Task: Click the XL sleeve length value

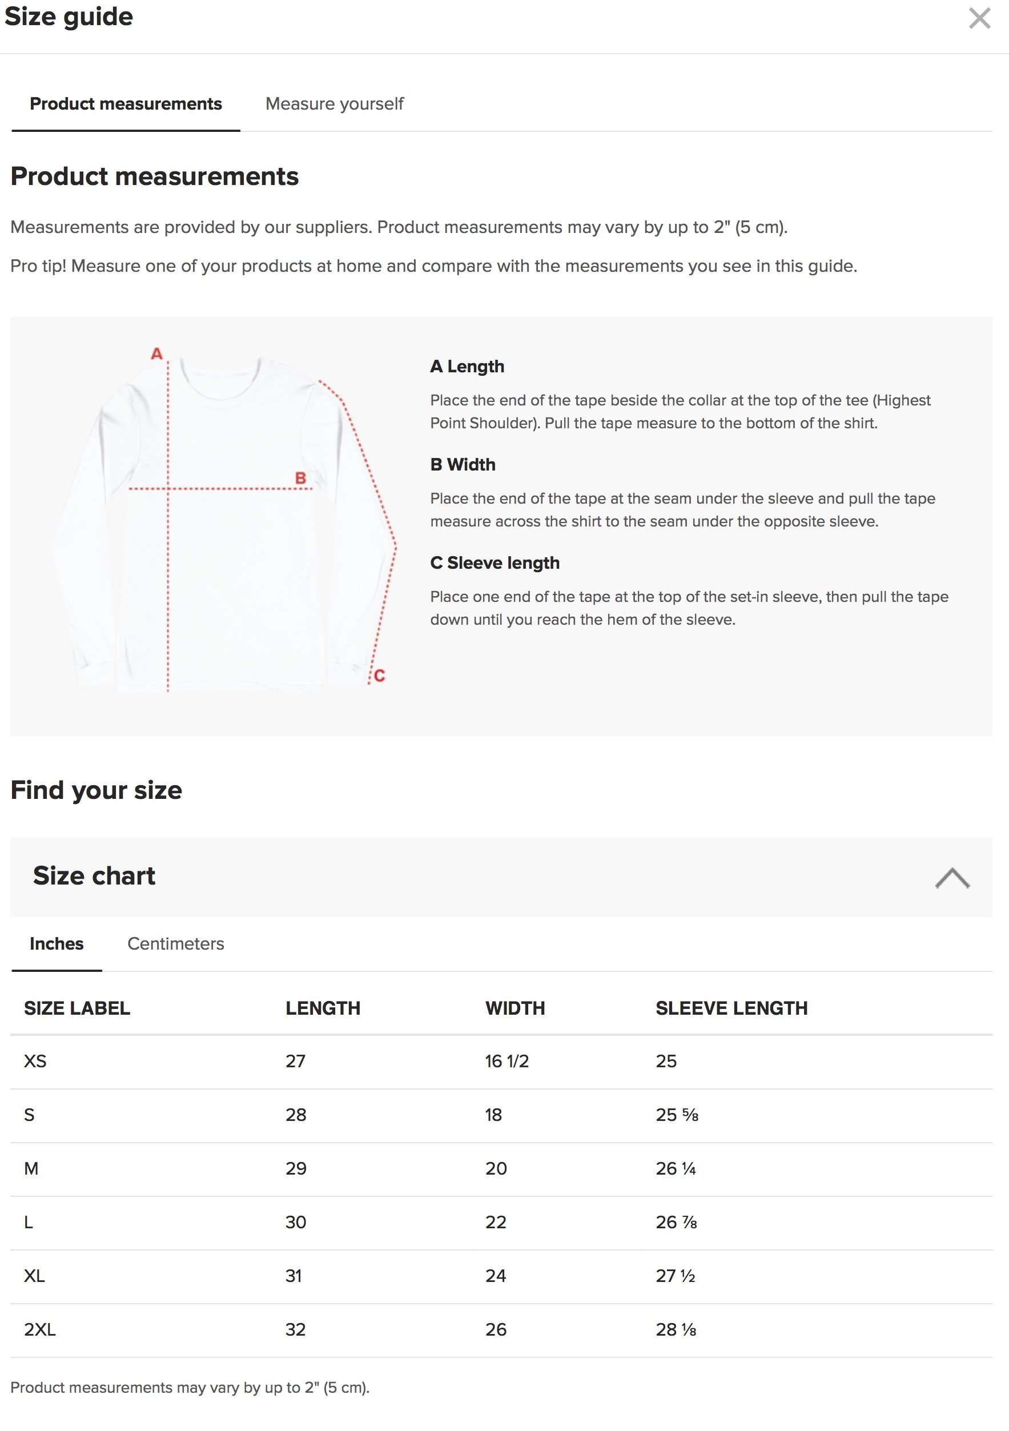Action: click(675, 1276)
